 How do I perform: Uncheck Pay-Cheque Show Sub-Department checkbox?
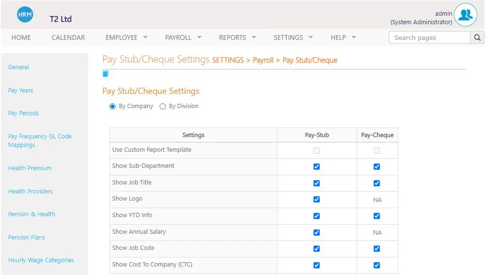(x=377, y=166)
